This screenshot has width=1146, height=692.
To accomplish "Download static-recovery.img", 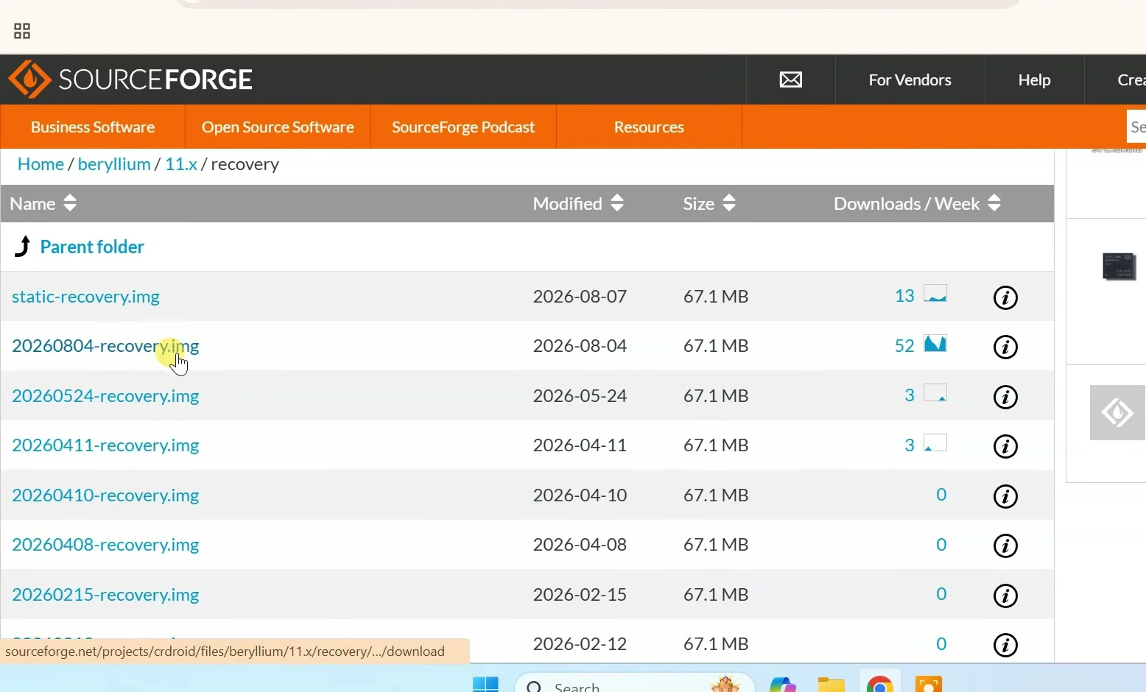I will (x=85, y=297).
